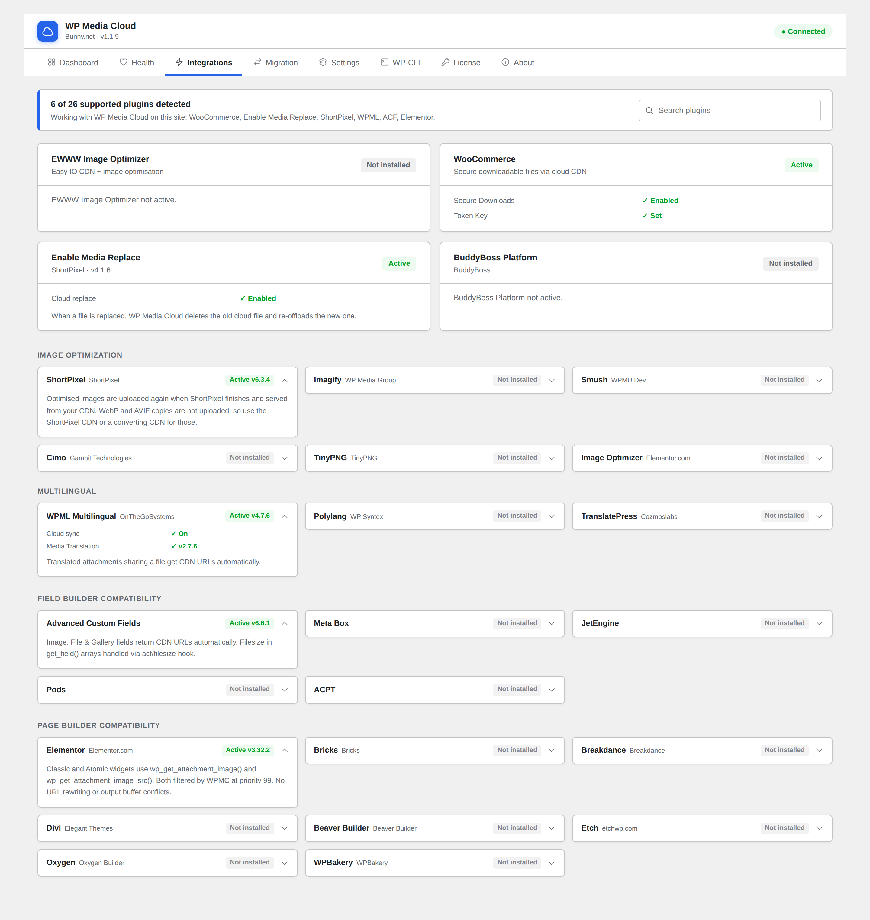Expand the ACPT card

click(x=551, y=690)
